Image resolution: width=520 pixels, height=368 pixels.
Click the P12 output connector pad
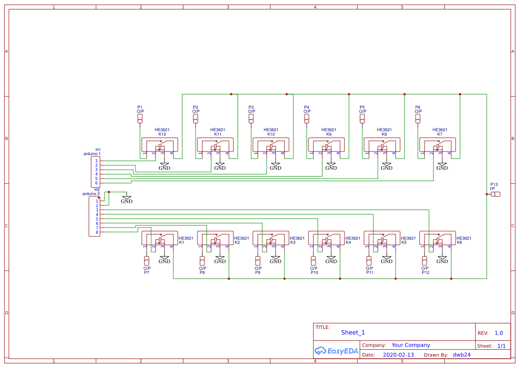(424, 260)
